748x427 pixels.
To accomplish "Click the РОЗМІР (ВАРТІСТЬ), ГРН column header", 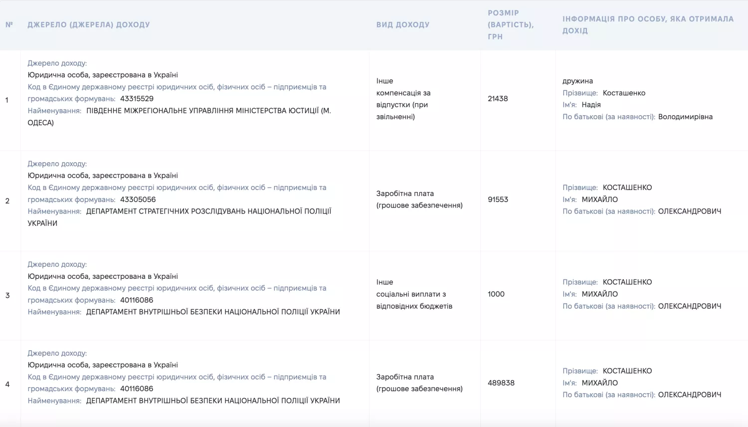I will pyautogui.click(x=511, y=24).
